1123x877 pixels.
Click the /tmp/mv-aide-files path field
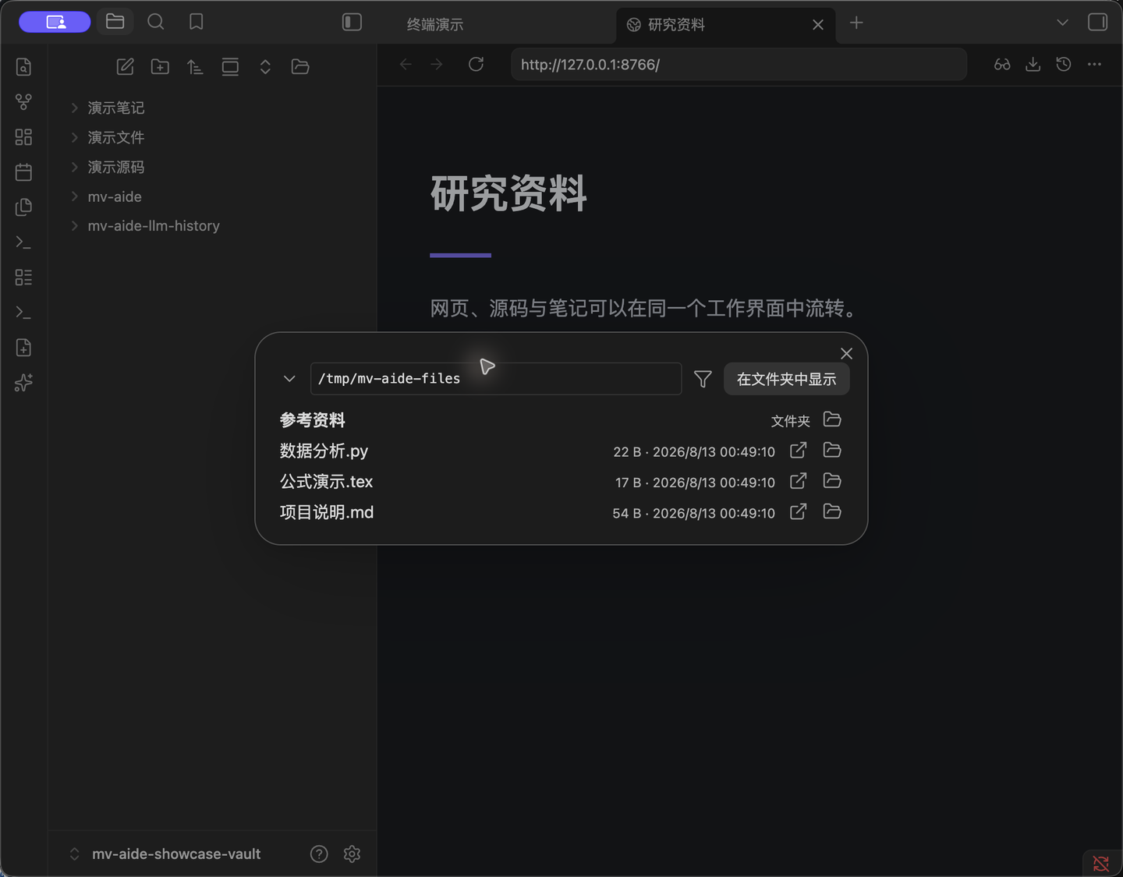(x=496, y=379)
